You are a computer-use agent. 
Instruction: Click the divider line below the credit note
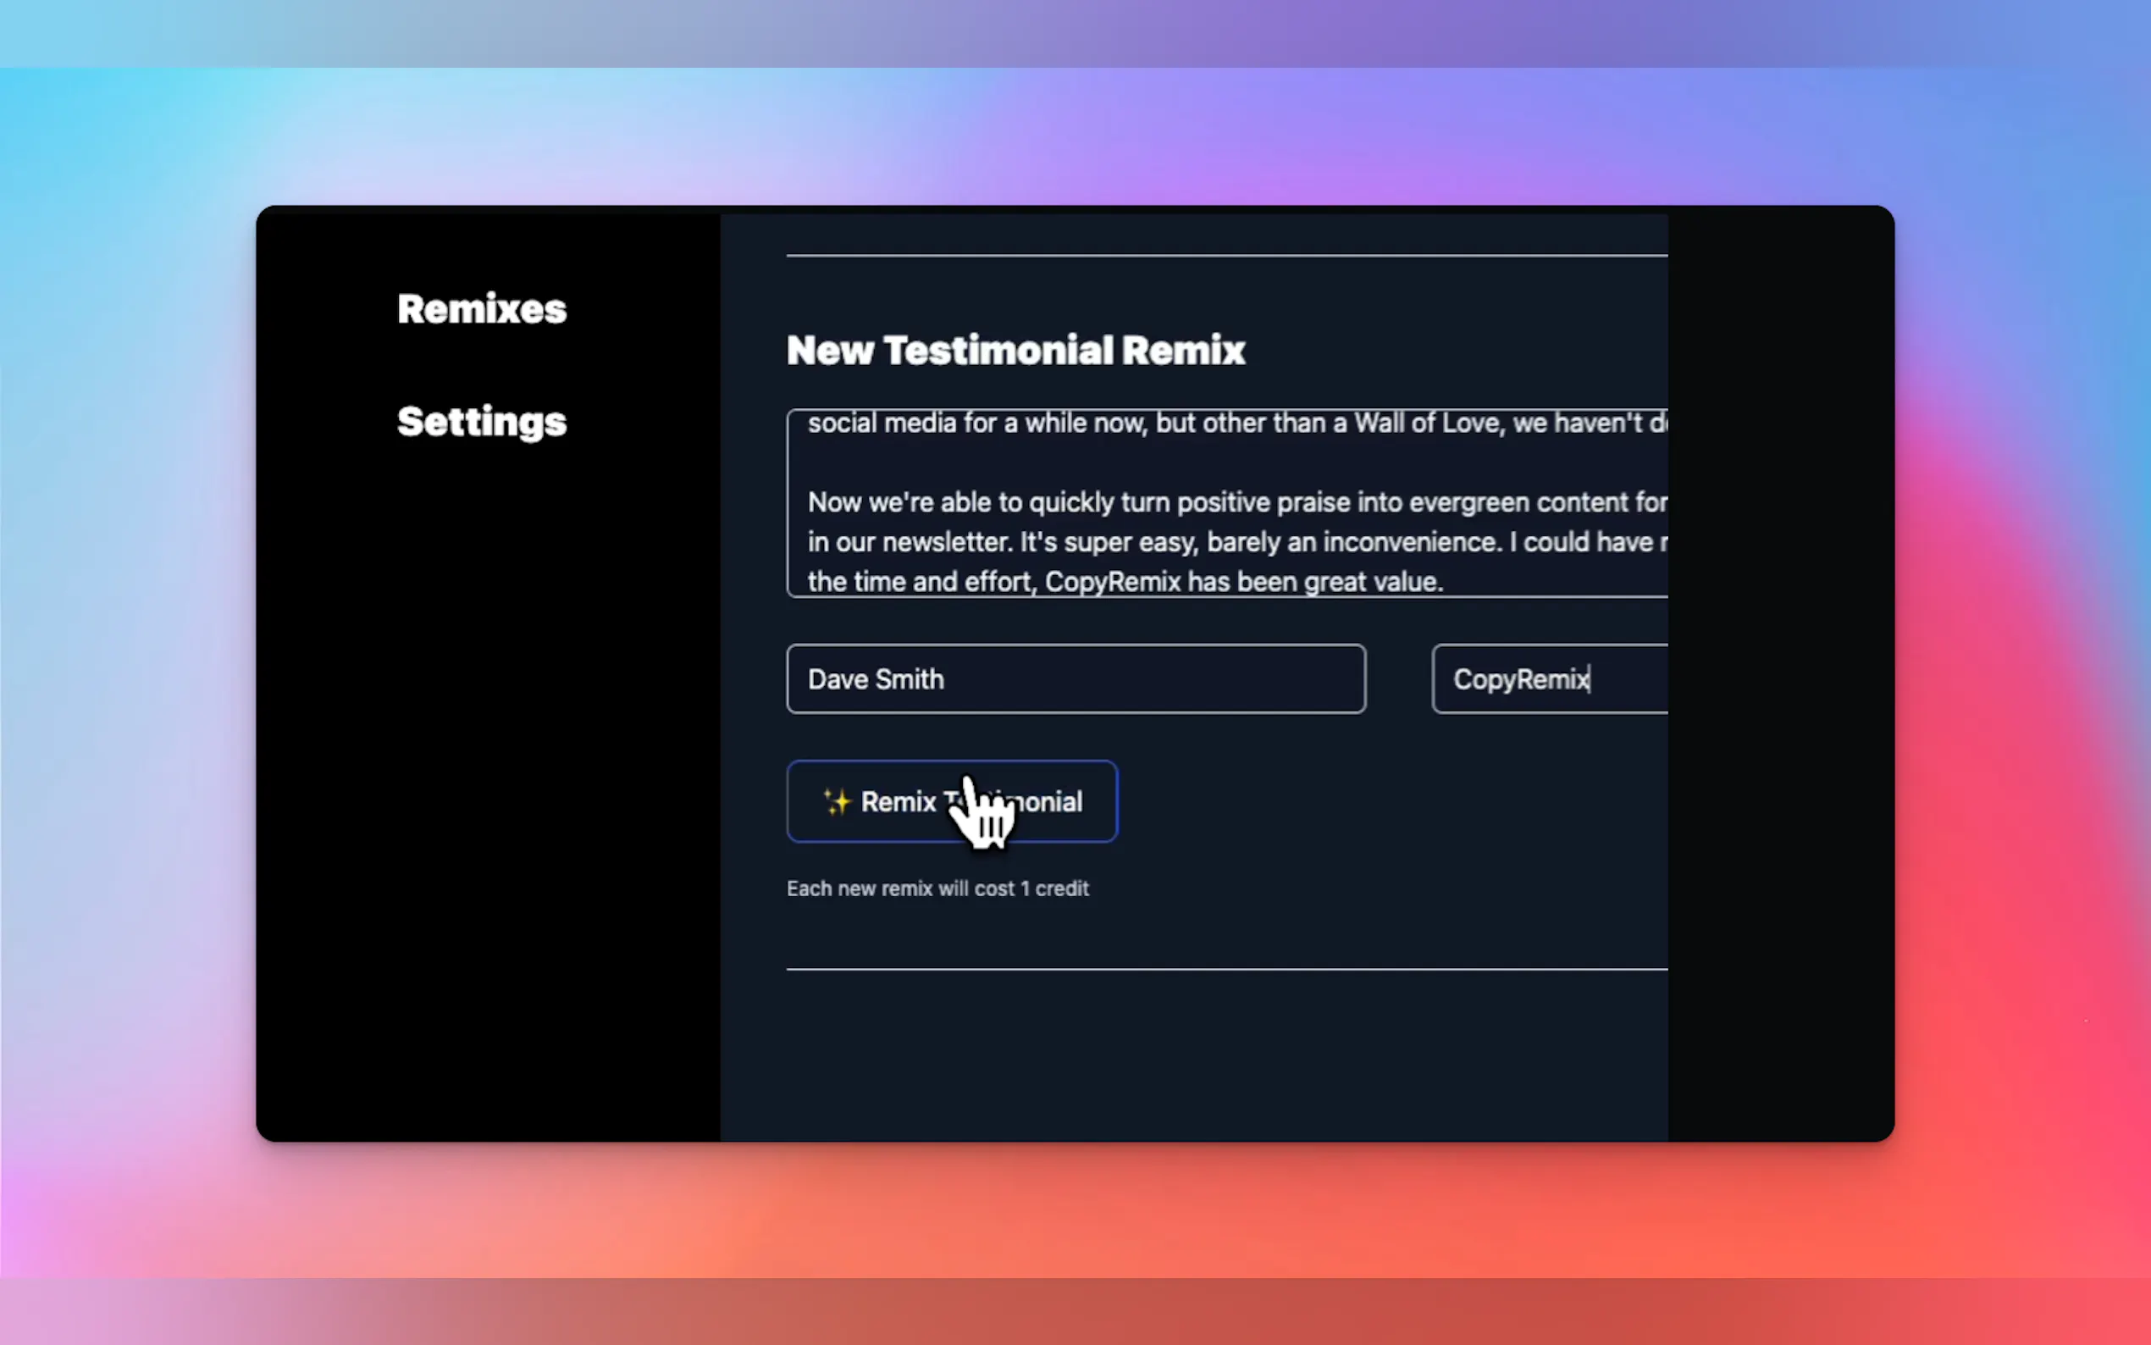[1225, 969]
